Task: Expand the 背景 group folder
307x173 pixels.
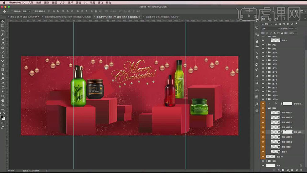Action: click(266, 161)
